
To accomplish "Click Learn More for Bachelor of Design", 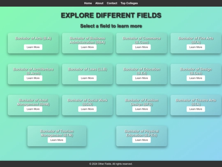I will coord(196,78).
